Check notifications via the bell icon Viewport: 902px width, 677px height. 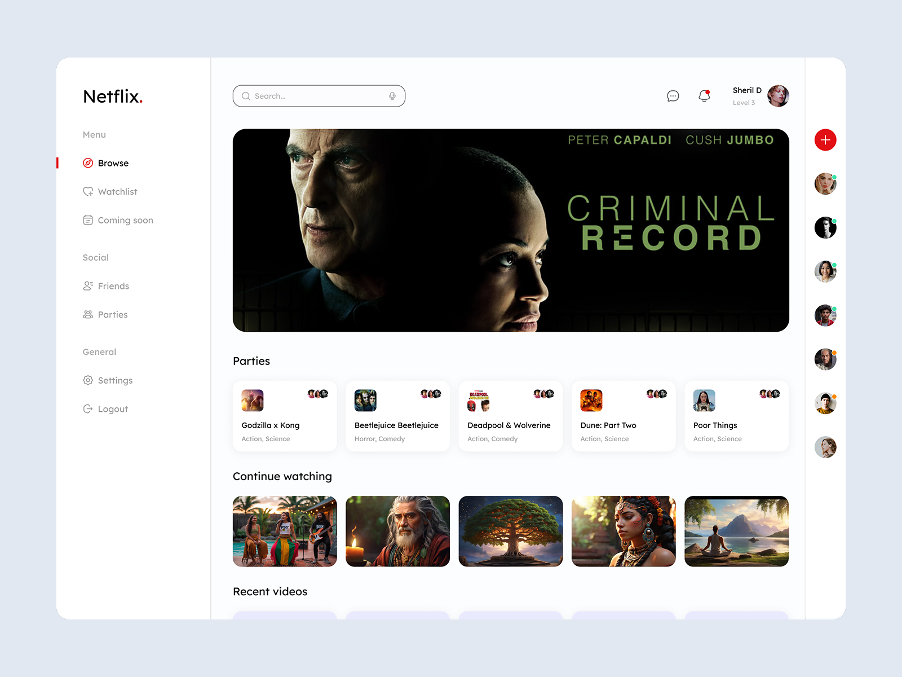click(x=704, y=96)
